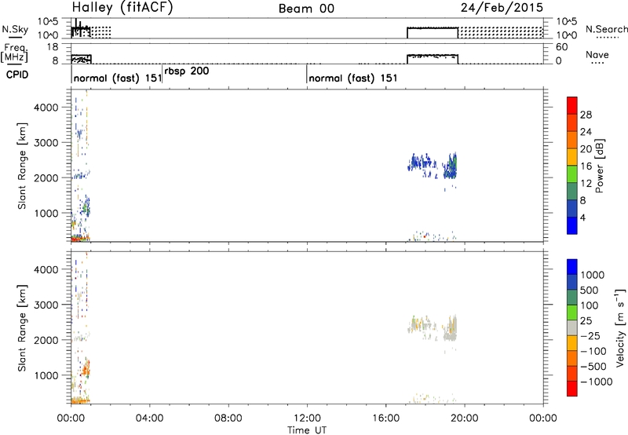Click the 'Slant Range [km]' label of power panel
The width and height of the screenshot is (628, 435).
(22, 166)
